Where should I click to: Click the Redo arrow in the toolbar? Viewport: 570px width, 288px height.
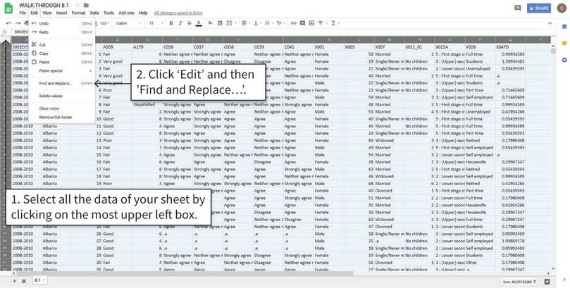tap(18, 23)
